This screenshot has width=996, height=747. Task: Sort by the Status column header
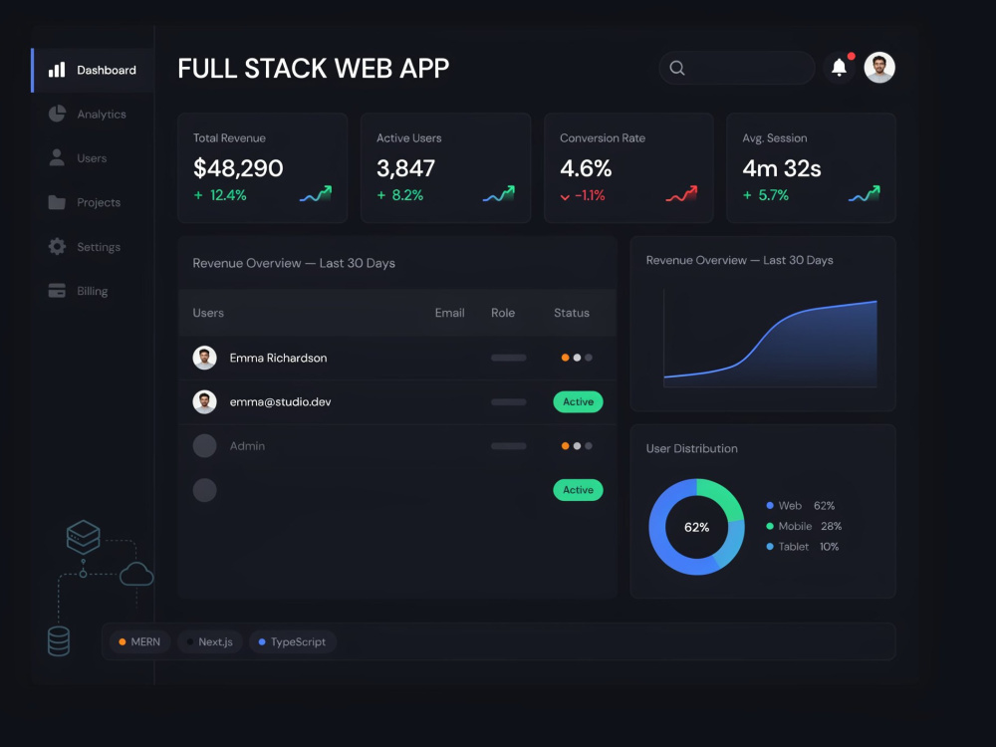coord(572,313)
